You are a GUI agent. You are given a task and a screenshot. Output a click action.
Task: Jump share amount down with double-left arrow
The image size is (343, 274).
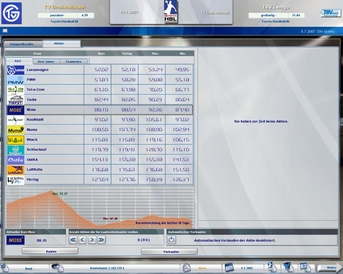[x=73, y=240]
